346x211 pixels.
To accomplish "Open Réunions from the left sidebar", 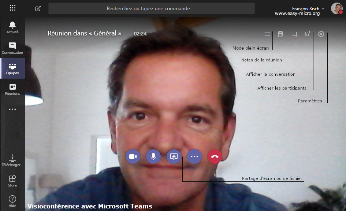I will 12,89.
